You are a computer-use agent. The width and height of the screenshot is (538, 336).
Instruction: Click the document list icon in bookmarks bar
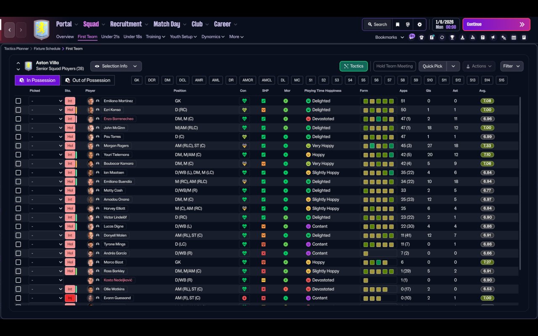pyautogui.click(x=483, y=37)
